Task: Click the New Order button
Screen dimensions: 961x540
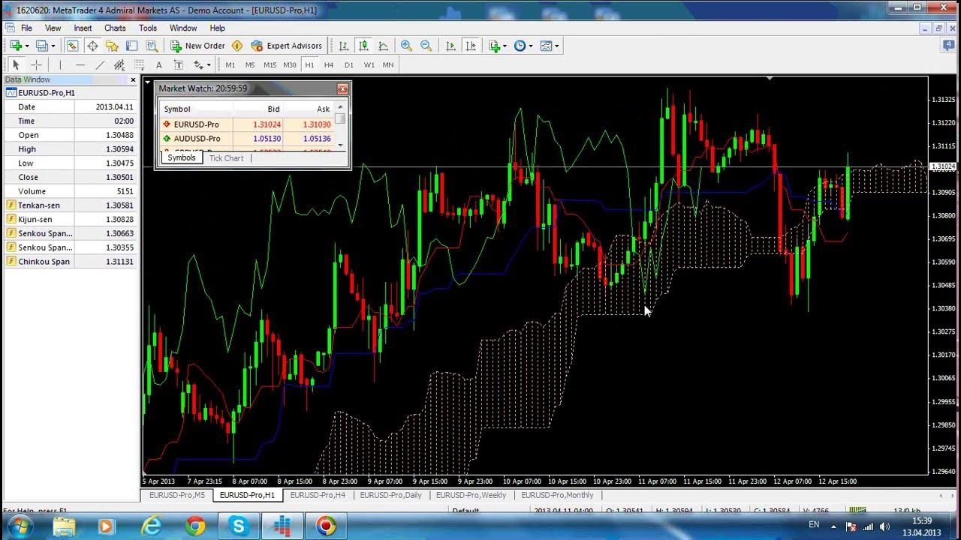Action: click(197, 46)
